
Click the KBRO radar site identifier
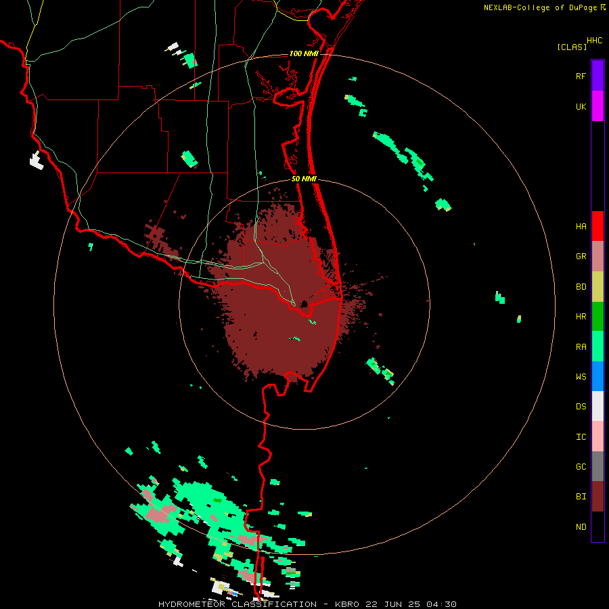click(347, 604)
